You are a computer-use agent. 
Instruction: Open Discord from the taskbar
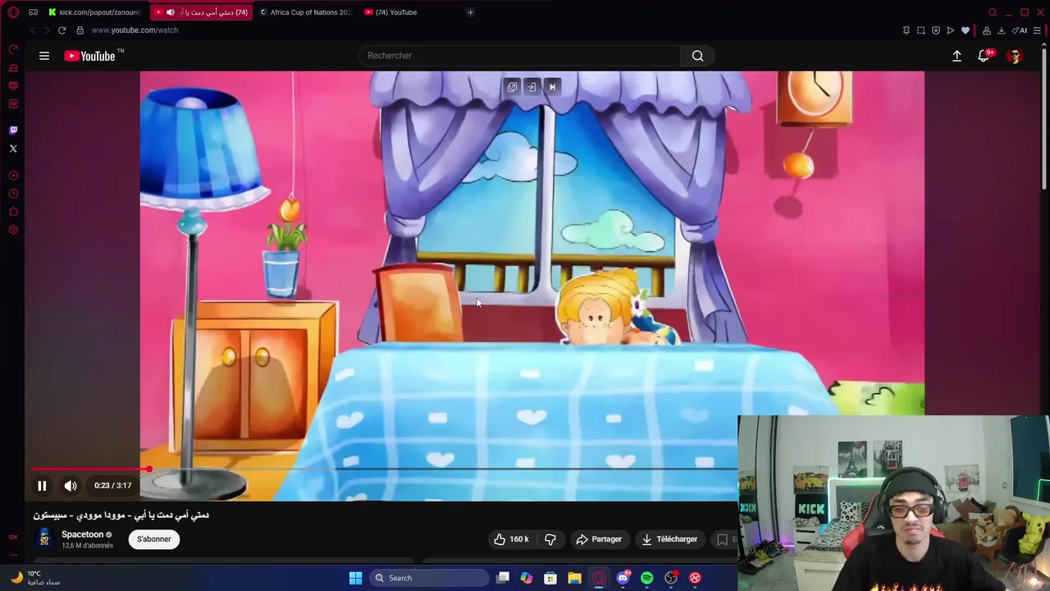[623, 578]
